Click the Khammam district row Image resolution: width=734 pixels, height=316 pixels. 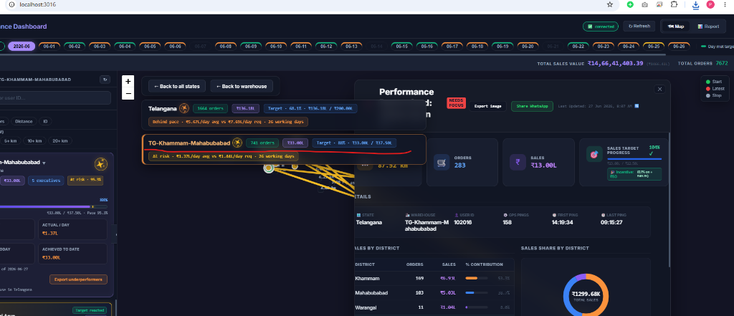point(434,279)
